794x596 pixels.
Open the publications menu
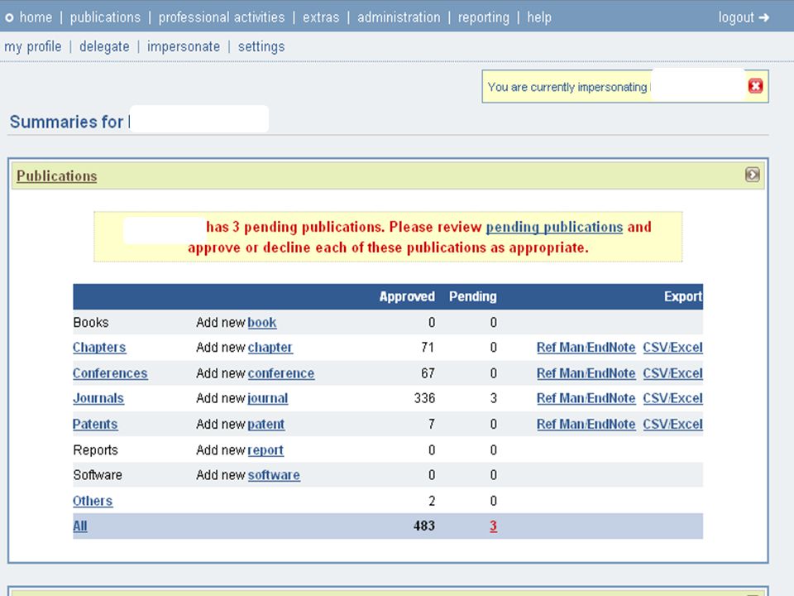[x=105, y=17]
